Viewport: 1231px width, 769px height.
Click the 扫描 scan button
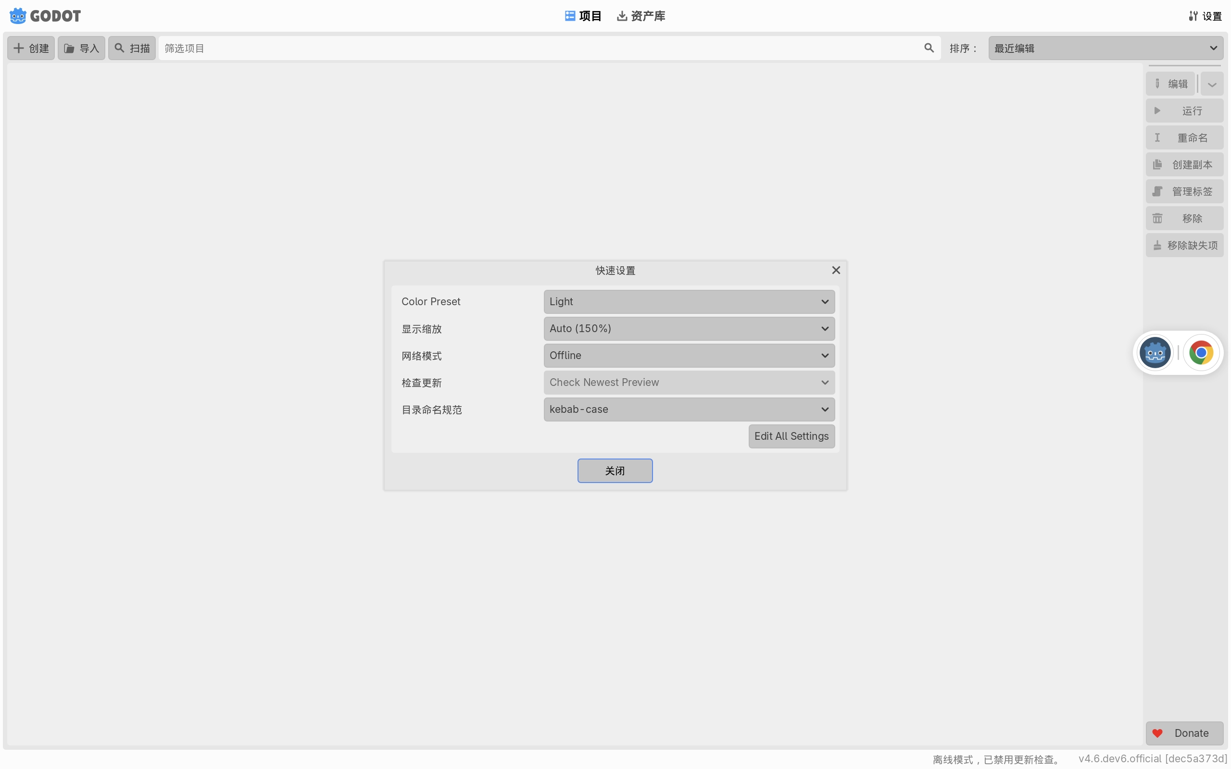pyautogui.click(x=132, y=49)
